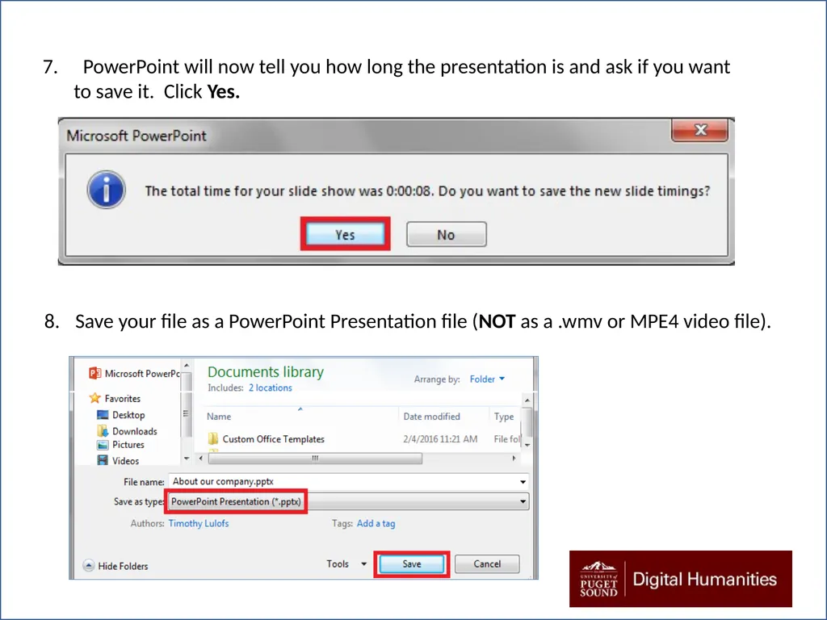Click Add a tag link
This screenshot has width=827, height=620.
pyautogui.click(x=376, y=523)
